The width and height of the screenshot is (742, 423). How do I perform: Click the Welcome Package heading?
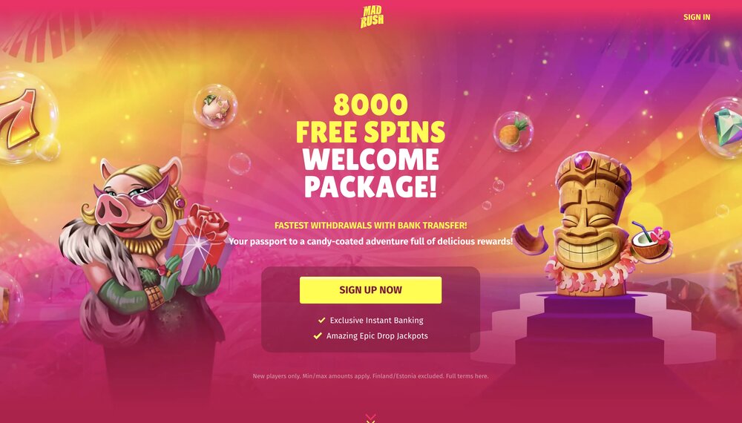point(370,173)
